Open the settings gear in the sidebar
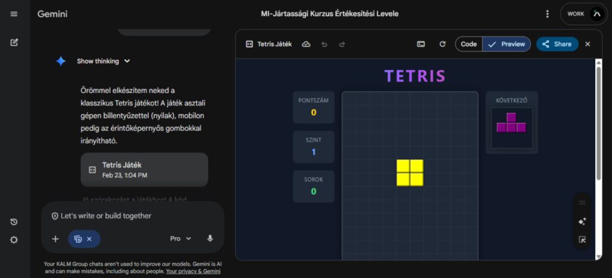 tap(14, 240)
